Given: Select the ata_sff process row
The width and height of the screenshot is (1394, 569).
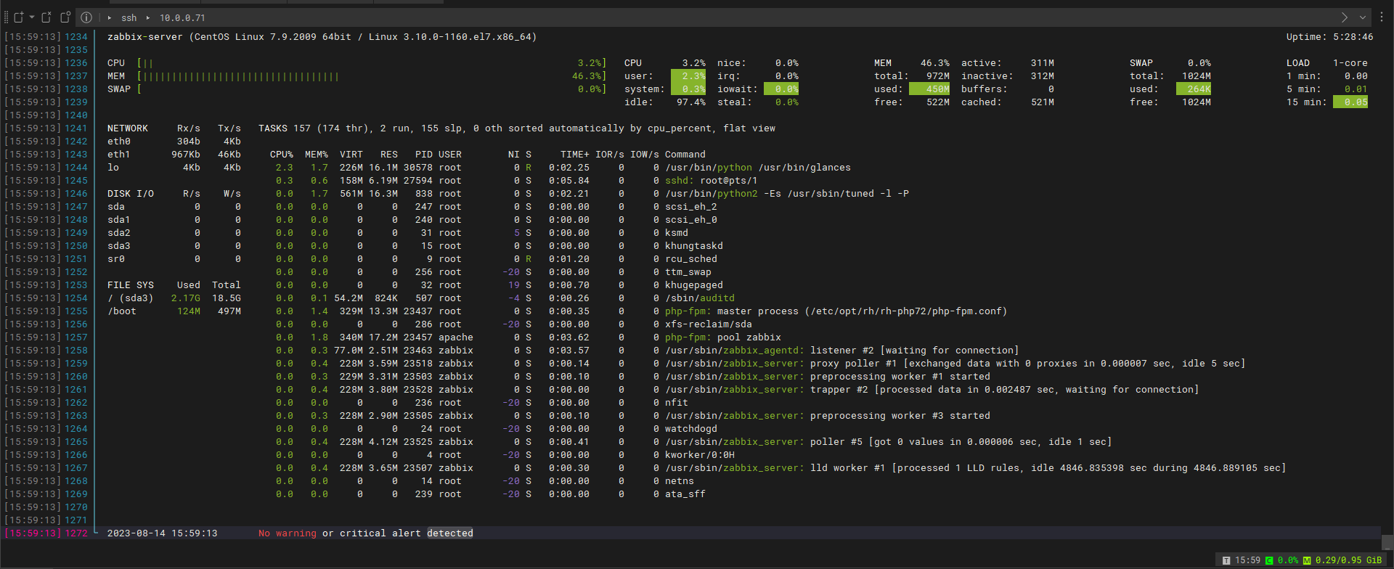Looking at the screenshot, I should pos(491,494).
